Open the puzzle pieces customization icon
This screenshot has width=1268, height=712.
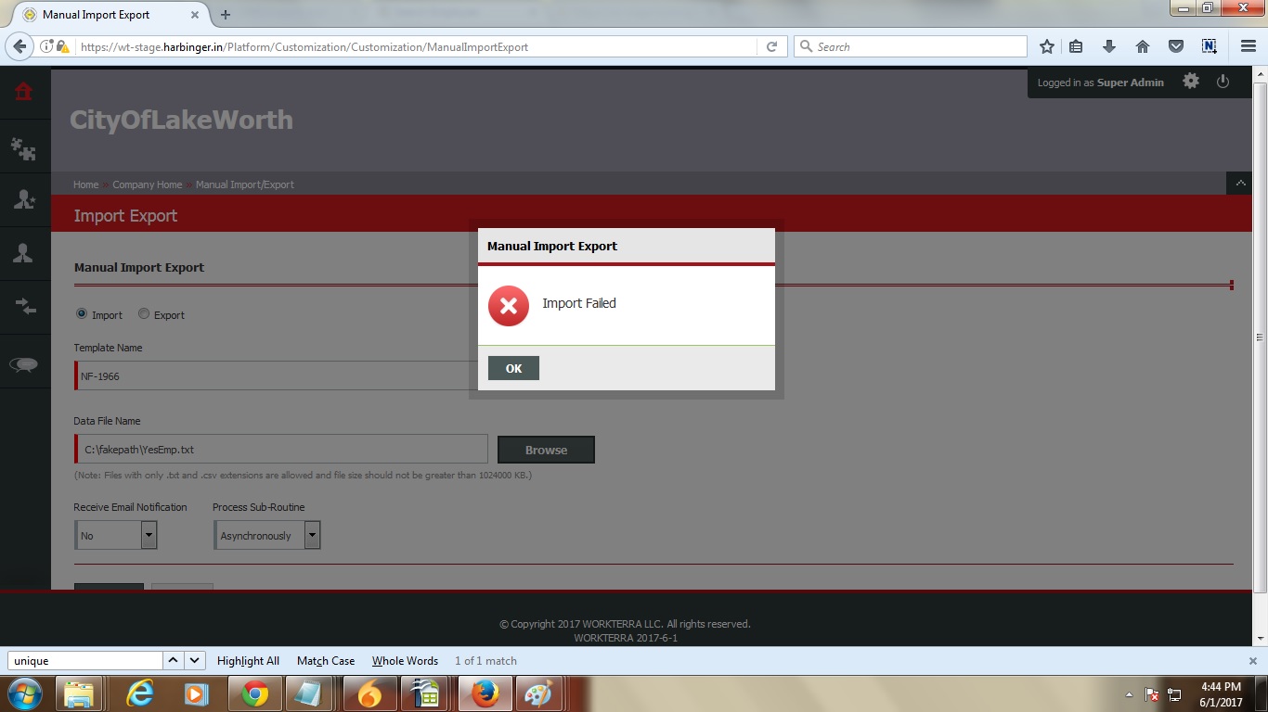pos(24,147)
